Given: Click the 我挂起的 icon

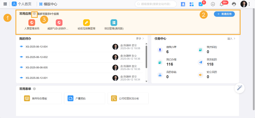Looking at the screenshot, I should [201, 50].
